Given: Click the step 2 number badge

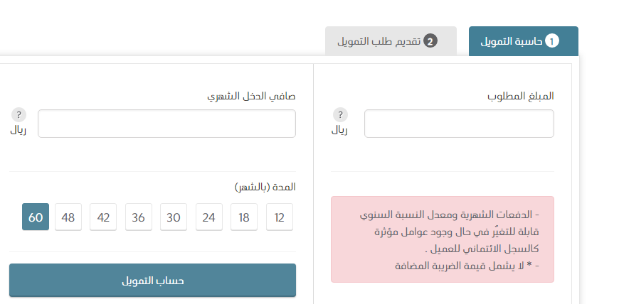Looking at the screenshot, I should [x=430, y=41].
